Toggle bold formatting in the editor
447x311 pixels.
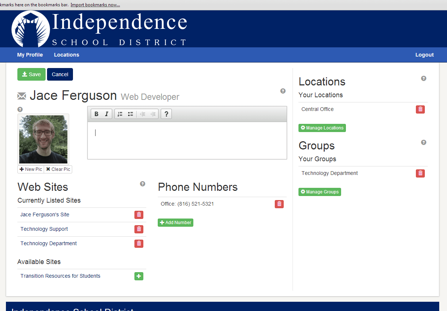click(96, 114)
